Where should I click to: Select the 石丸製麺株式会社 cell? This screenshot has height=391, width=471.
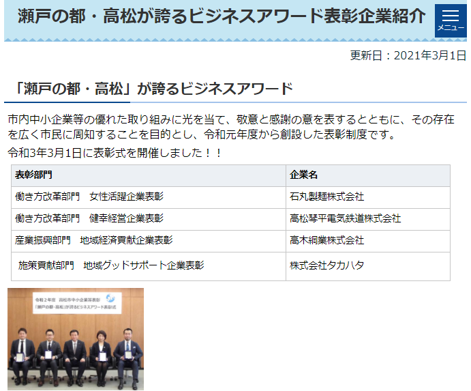(368, 197)
